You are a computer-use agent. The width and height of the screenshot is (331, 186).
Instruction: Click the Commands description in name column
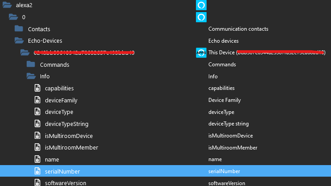click(222, 65)
